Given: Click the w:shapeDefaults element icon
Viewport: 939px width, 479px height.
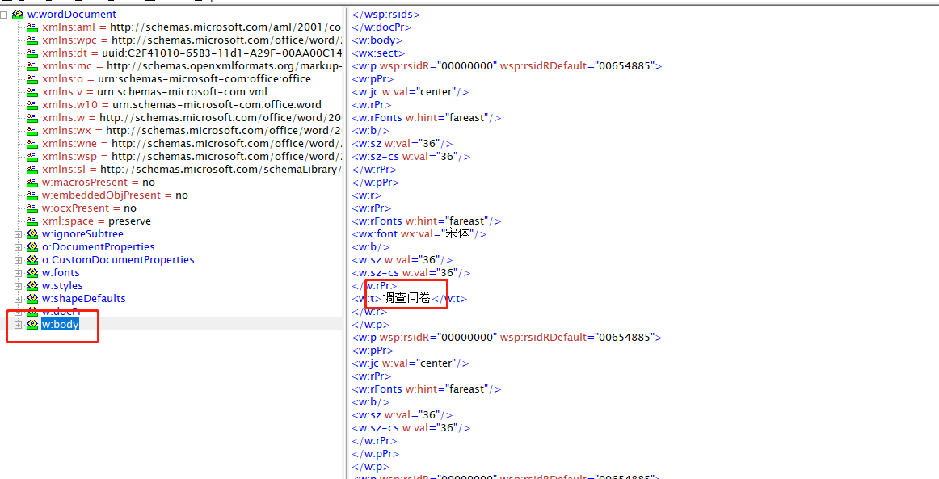Looking at the screenshot, I should pyautogui.click(x=32, y=299).
